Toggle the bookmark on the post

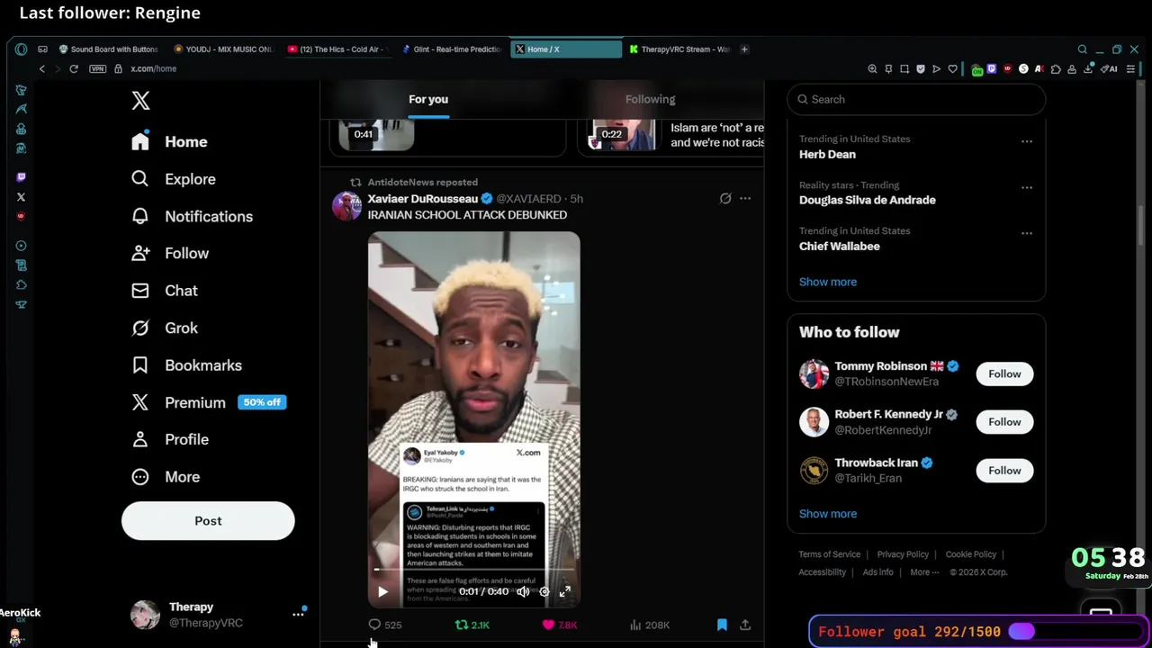pos(722,625)
